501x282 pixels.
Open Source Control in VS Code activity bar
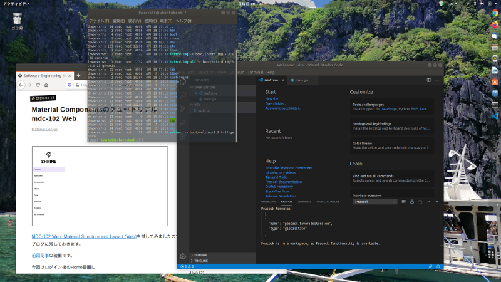pos(183,108)
